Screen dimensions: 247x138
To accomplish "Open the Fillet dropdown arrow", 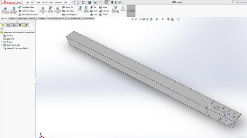I will point(80,15).
